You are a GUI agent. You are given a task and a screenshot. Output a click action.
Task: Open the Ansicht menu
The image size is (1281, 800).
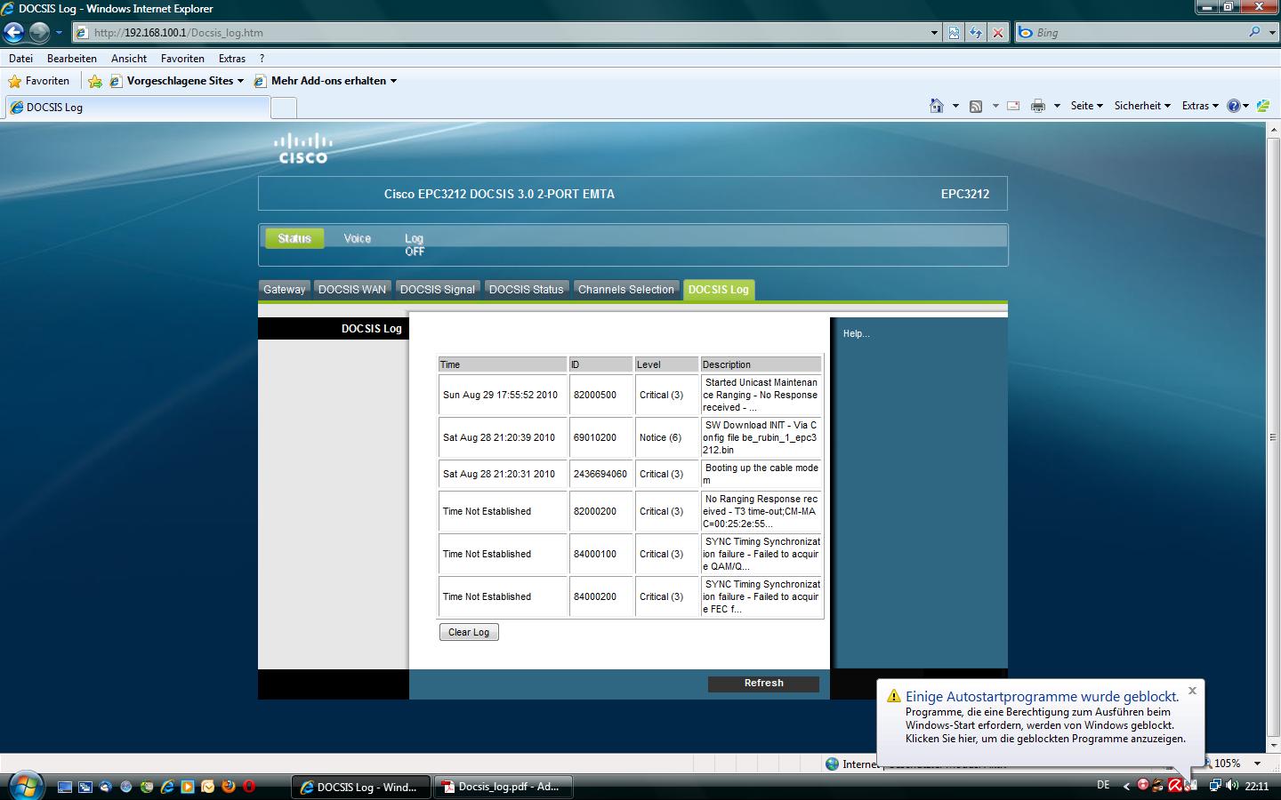click(129, 59)
